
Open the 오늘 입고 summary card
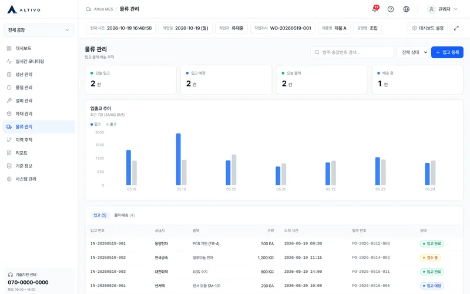(x=130, y=80)
